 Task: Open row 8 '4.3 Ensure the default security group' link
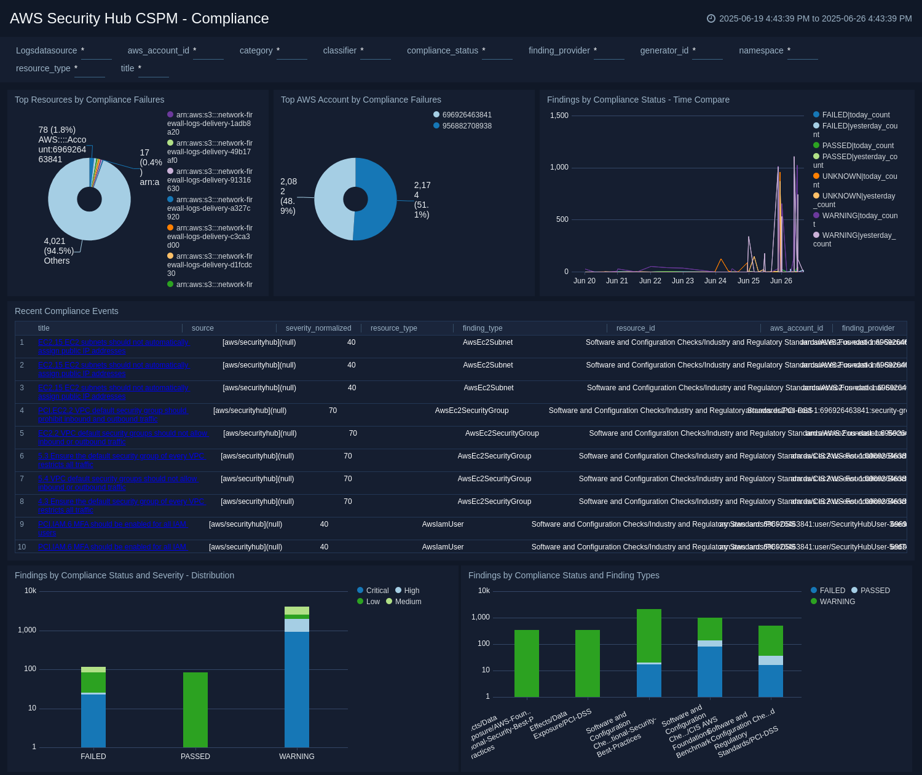[121, 506]
